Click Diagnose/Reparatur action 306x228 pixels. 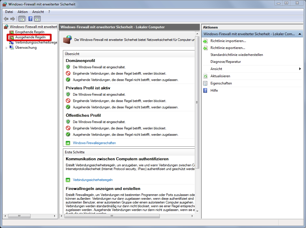click(x=226, y=62)
